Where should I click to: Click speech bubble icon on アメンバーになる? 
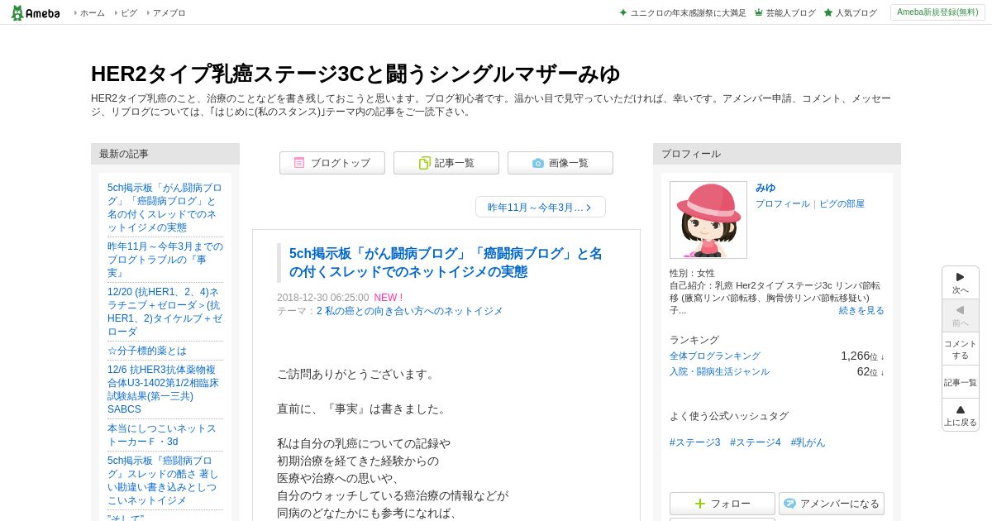pos(789,504)
